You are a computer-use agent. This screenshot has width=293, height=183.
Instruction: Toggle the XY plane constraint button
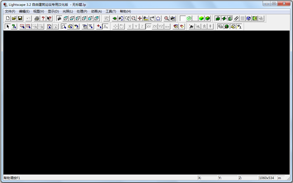148,26
